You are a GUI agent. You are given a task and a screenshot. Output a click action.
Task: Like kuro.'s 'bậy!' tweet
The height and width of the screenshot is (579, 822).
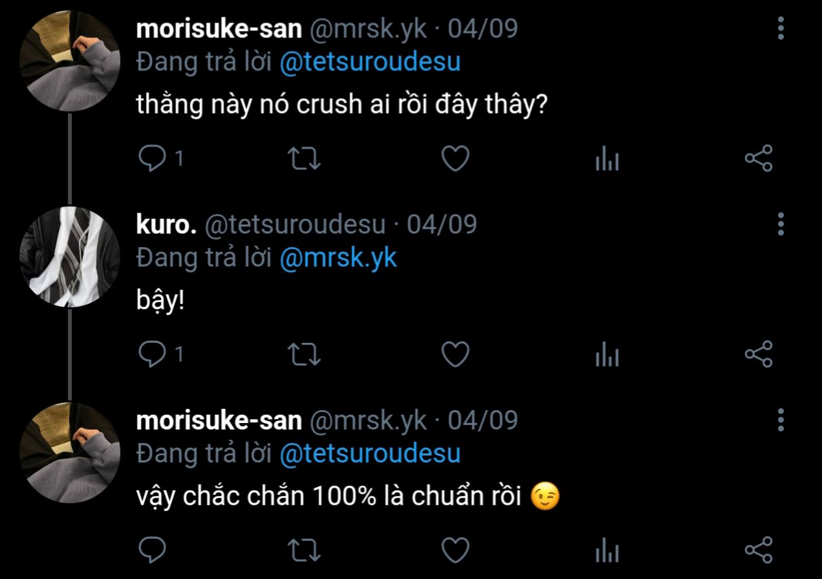[x=455, y=354]
